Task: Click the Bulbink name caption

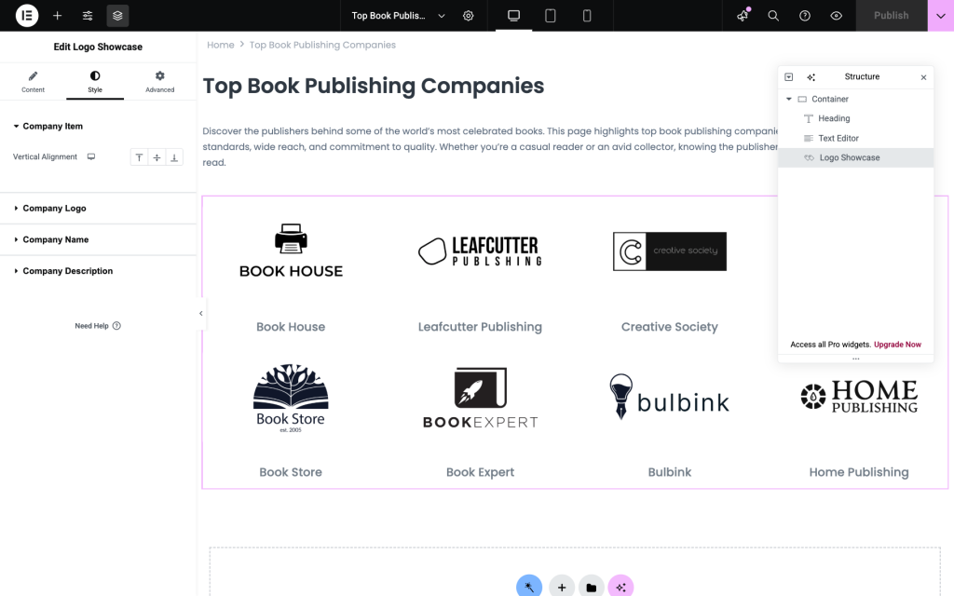Action: [x=669, y=472]
